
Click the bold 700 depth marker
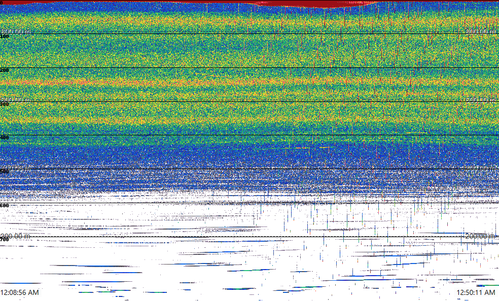click(x=5, y=240)
